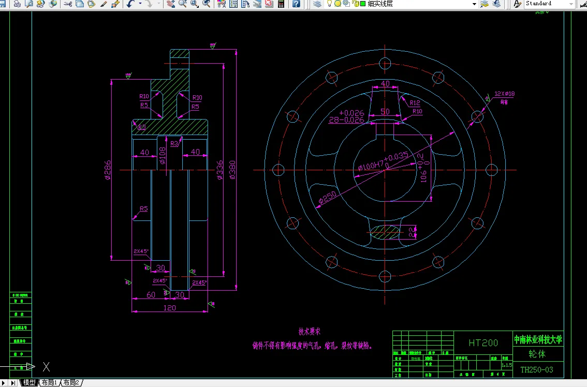The height and width of the screenshot is (387, 587).
Task: Click the Paste clipboard icon
Action: click(x=91, y=4)
